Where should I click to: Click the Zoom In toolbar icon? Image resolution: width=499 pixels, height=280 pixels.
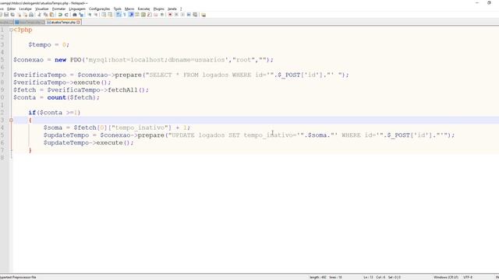(x=90, y=15)
